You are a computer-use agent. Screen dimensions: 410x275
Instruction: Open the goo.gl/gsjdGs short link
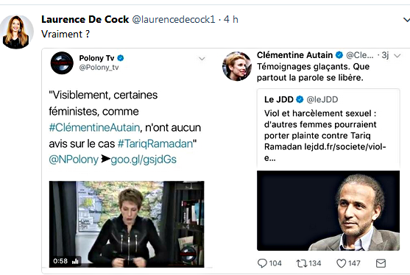[144, 160]
